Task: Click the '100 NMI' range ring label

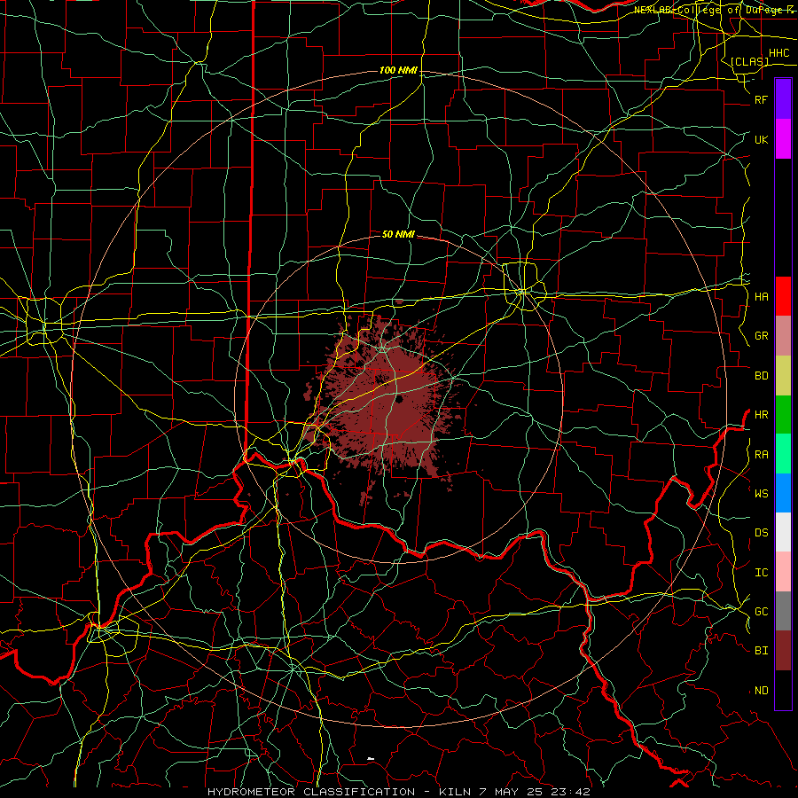Action: (x=398, y=70)
